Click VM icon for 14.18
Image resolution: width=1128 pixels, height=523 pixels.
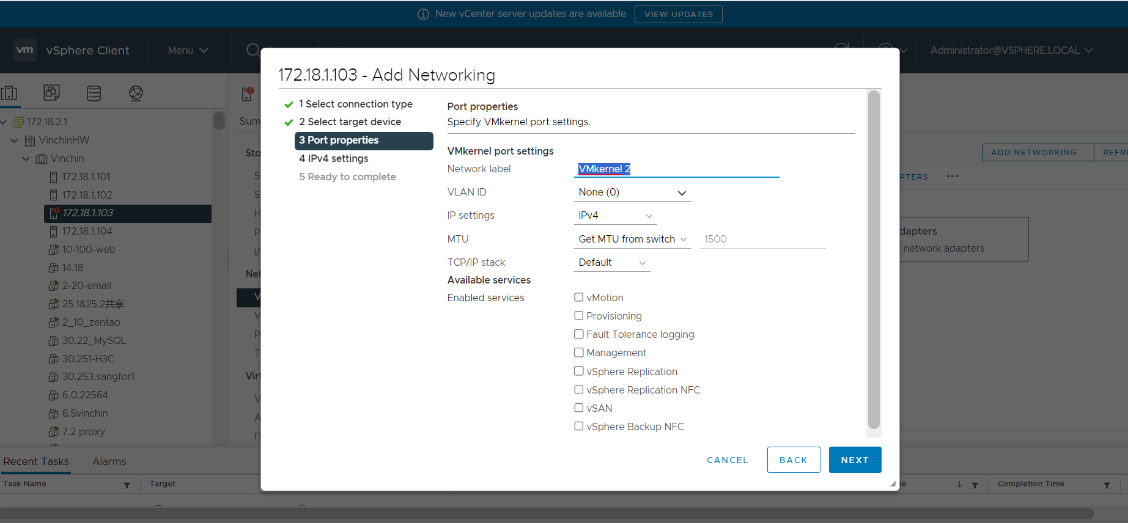(53, 268)
